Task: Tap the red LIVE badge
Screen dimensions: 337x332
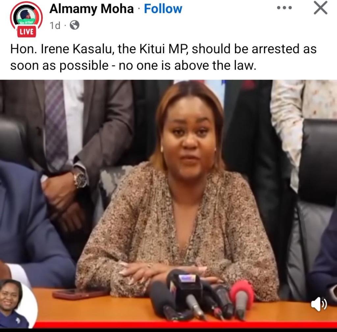Action: (26, 32)
